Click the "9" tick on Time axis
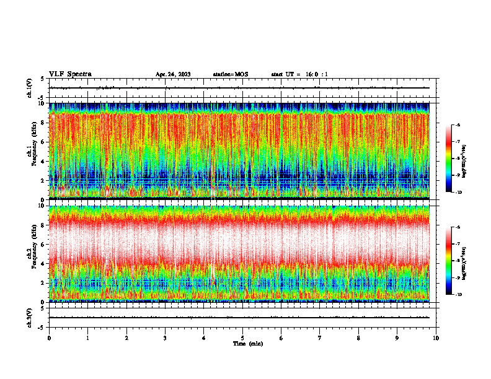Image resolution: width=491 pixels, height=379 pixels. pyautogui.click(x=397, y=338)
